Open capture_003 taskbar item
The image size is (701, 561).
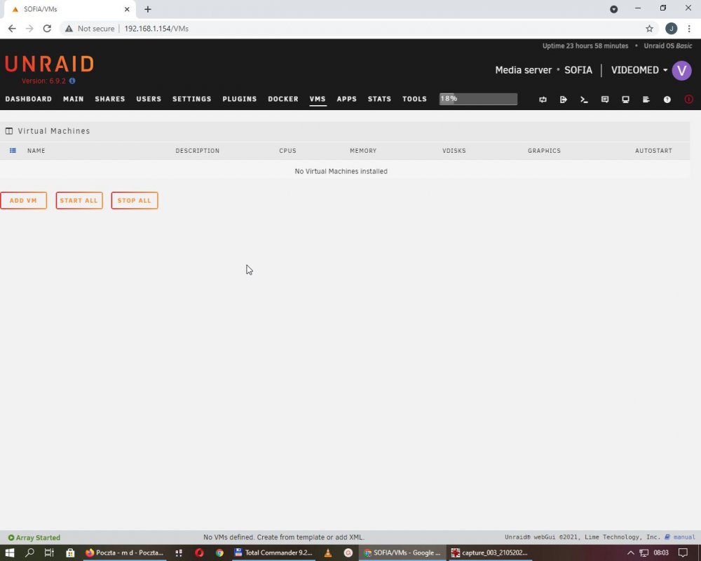490,553
